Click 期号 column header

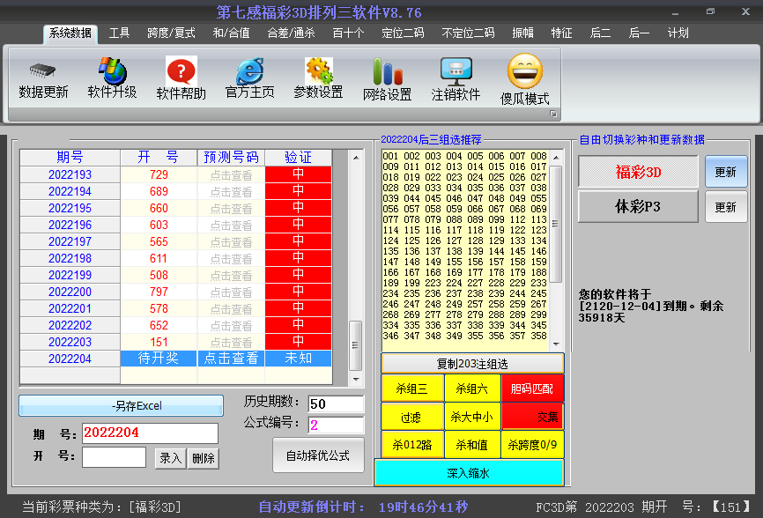pos(70,157)
